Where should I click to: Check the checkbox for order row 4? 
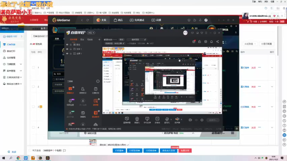[33, 127]
